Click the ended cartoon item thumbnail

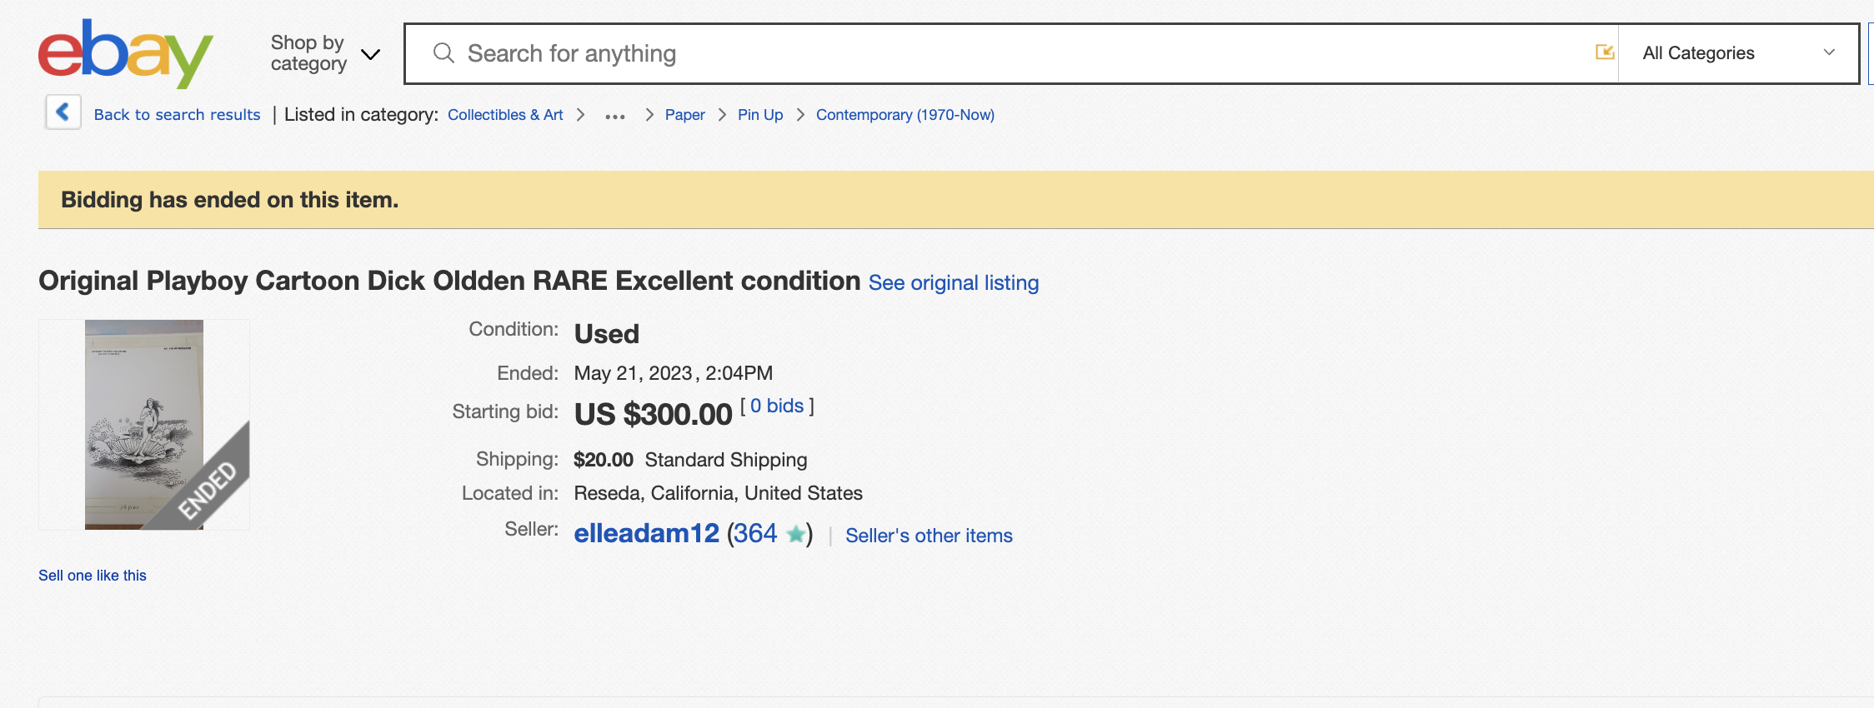click(144, 425)
